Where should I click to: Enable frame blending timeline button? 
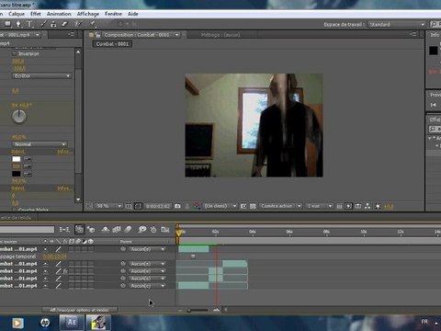[117, 229]
